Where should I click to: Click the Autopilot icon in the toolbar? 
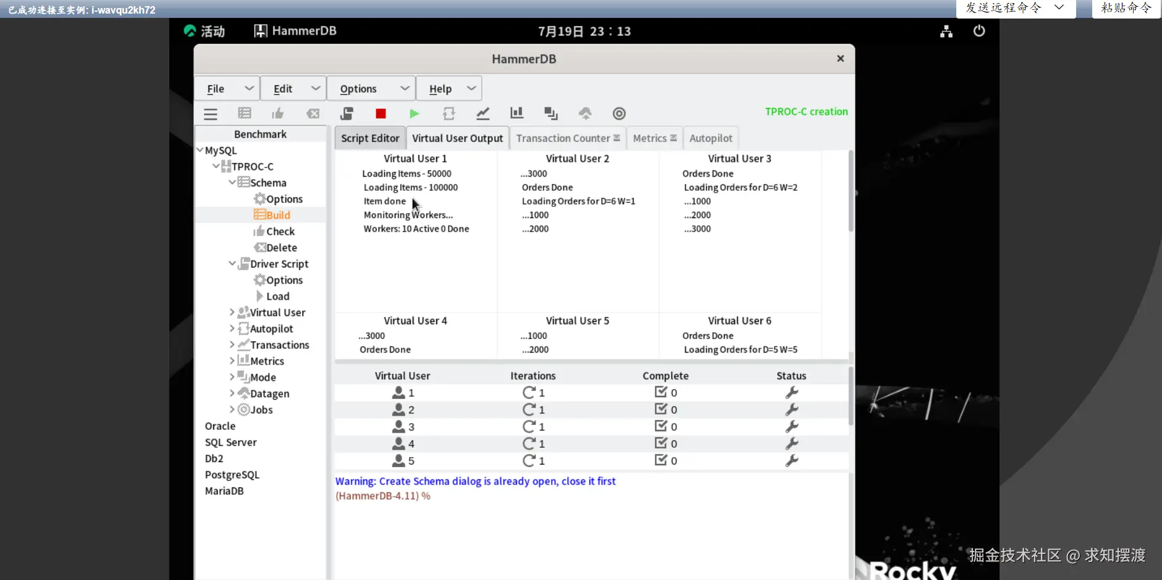pyautogui.click(x=449, y=114)
